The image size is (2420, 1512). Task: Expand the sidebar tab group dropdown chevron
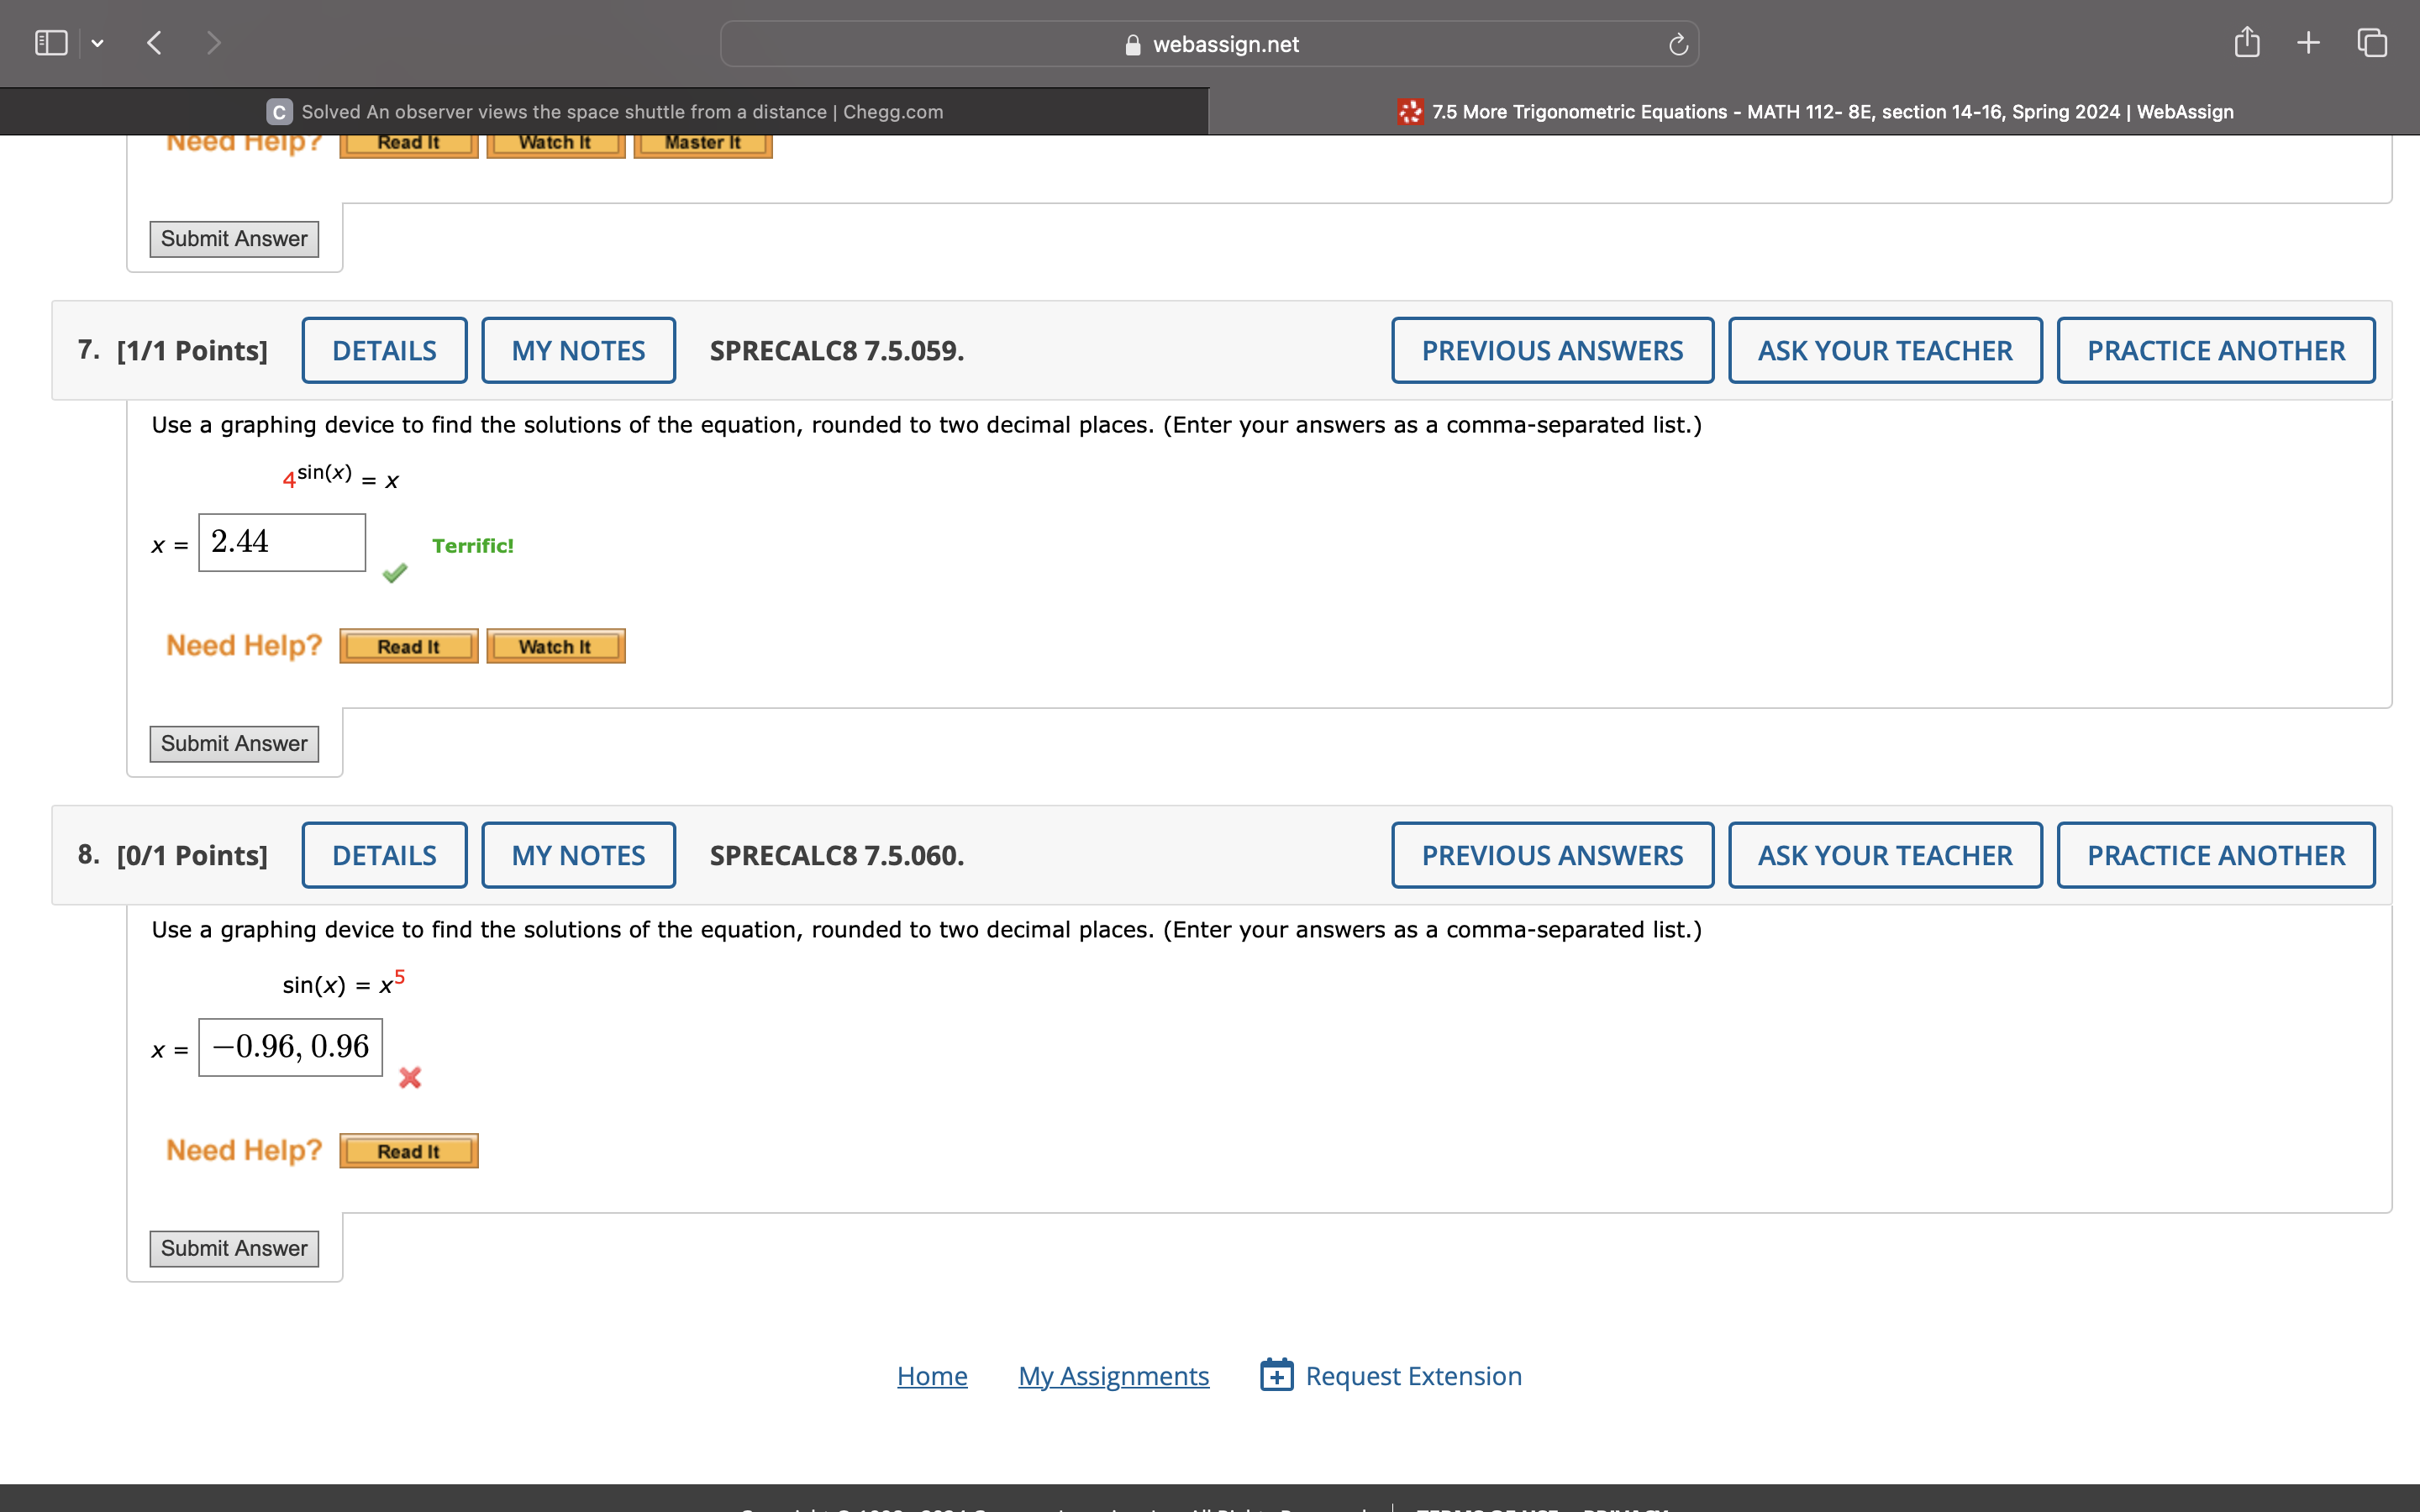[97, 43]
